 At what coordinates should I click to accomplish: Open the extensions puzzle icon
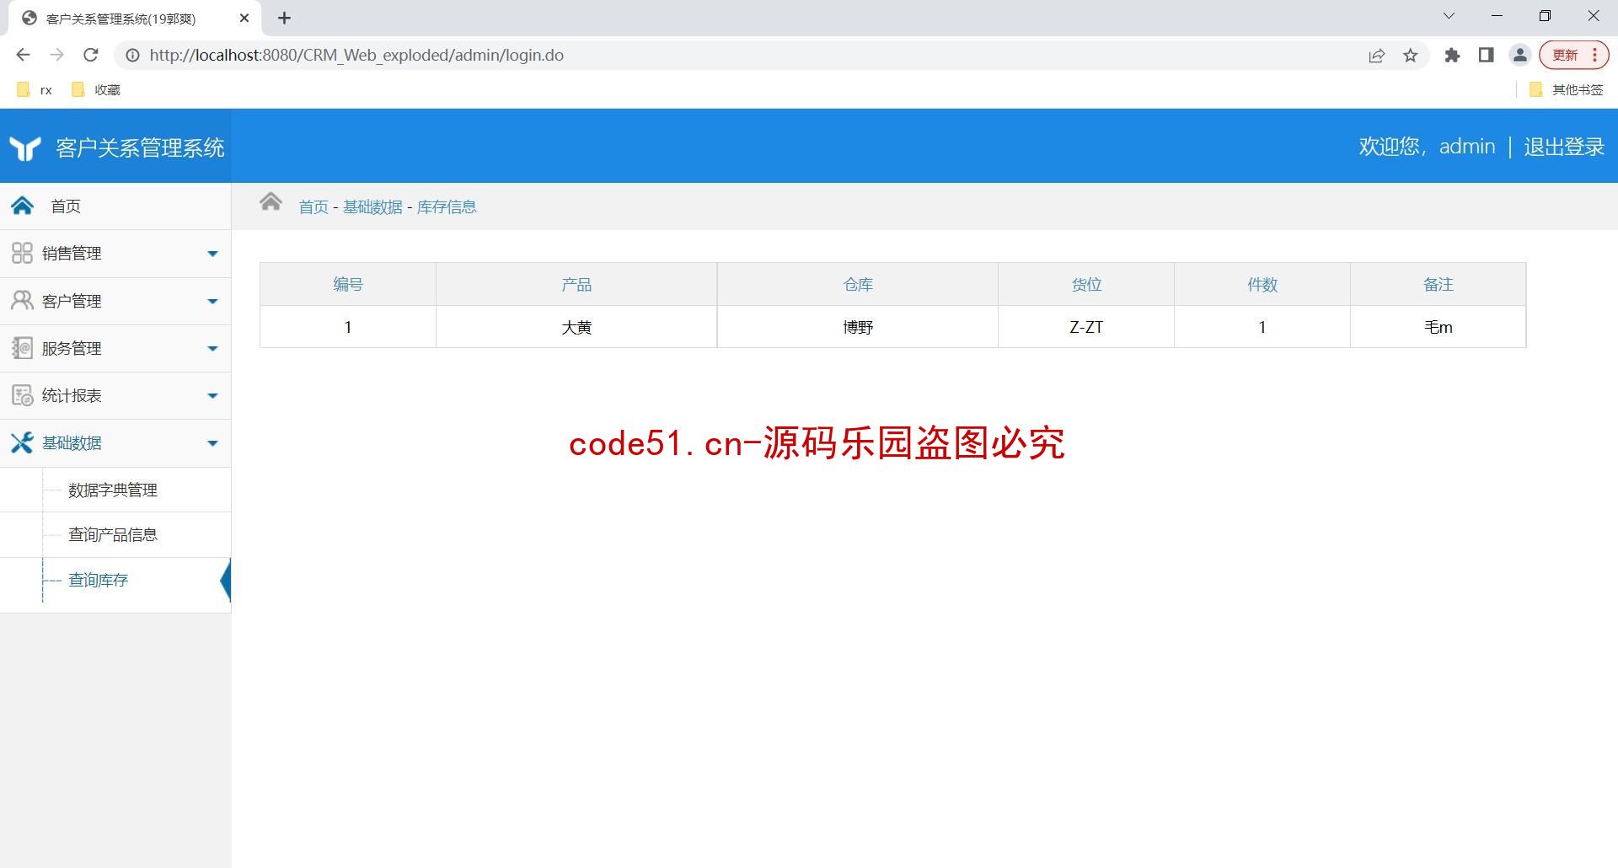[x=1452, y=56]
